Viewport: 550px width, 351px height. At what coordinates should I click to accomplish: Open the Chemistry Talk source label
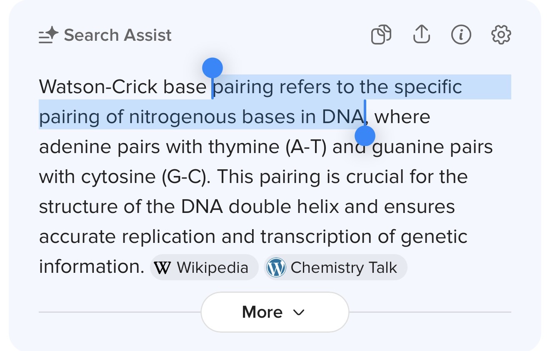[x=344, y=267]
